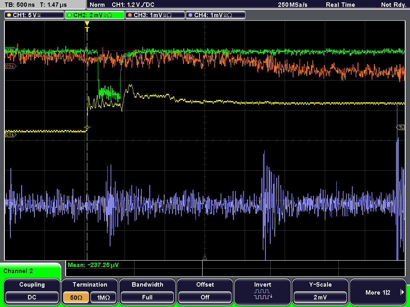Click the TL trigger level marker
410x307 pixels.
(400, 128)
